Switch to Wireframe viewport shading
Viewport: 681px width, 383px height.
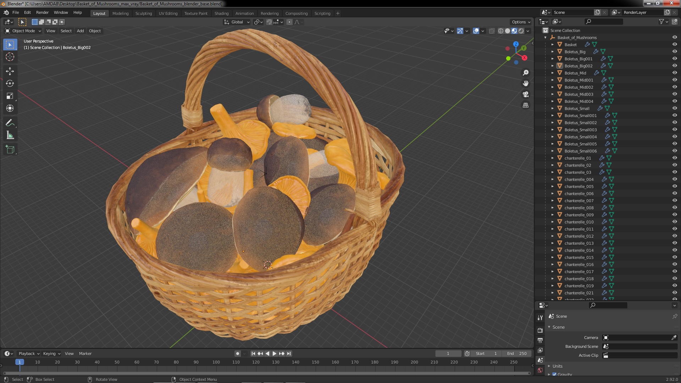click(x=501, y=31)
